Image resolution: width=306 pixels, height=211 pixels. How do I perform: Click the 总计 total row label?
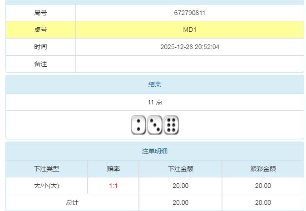72,202
